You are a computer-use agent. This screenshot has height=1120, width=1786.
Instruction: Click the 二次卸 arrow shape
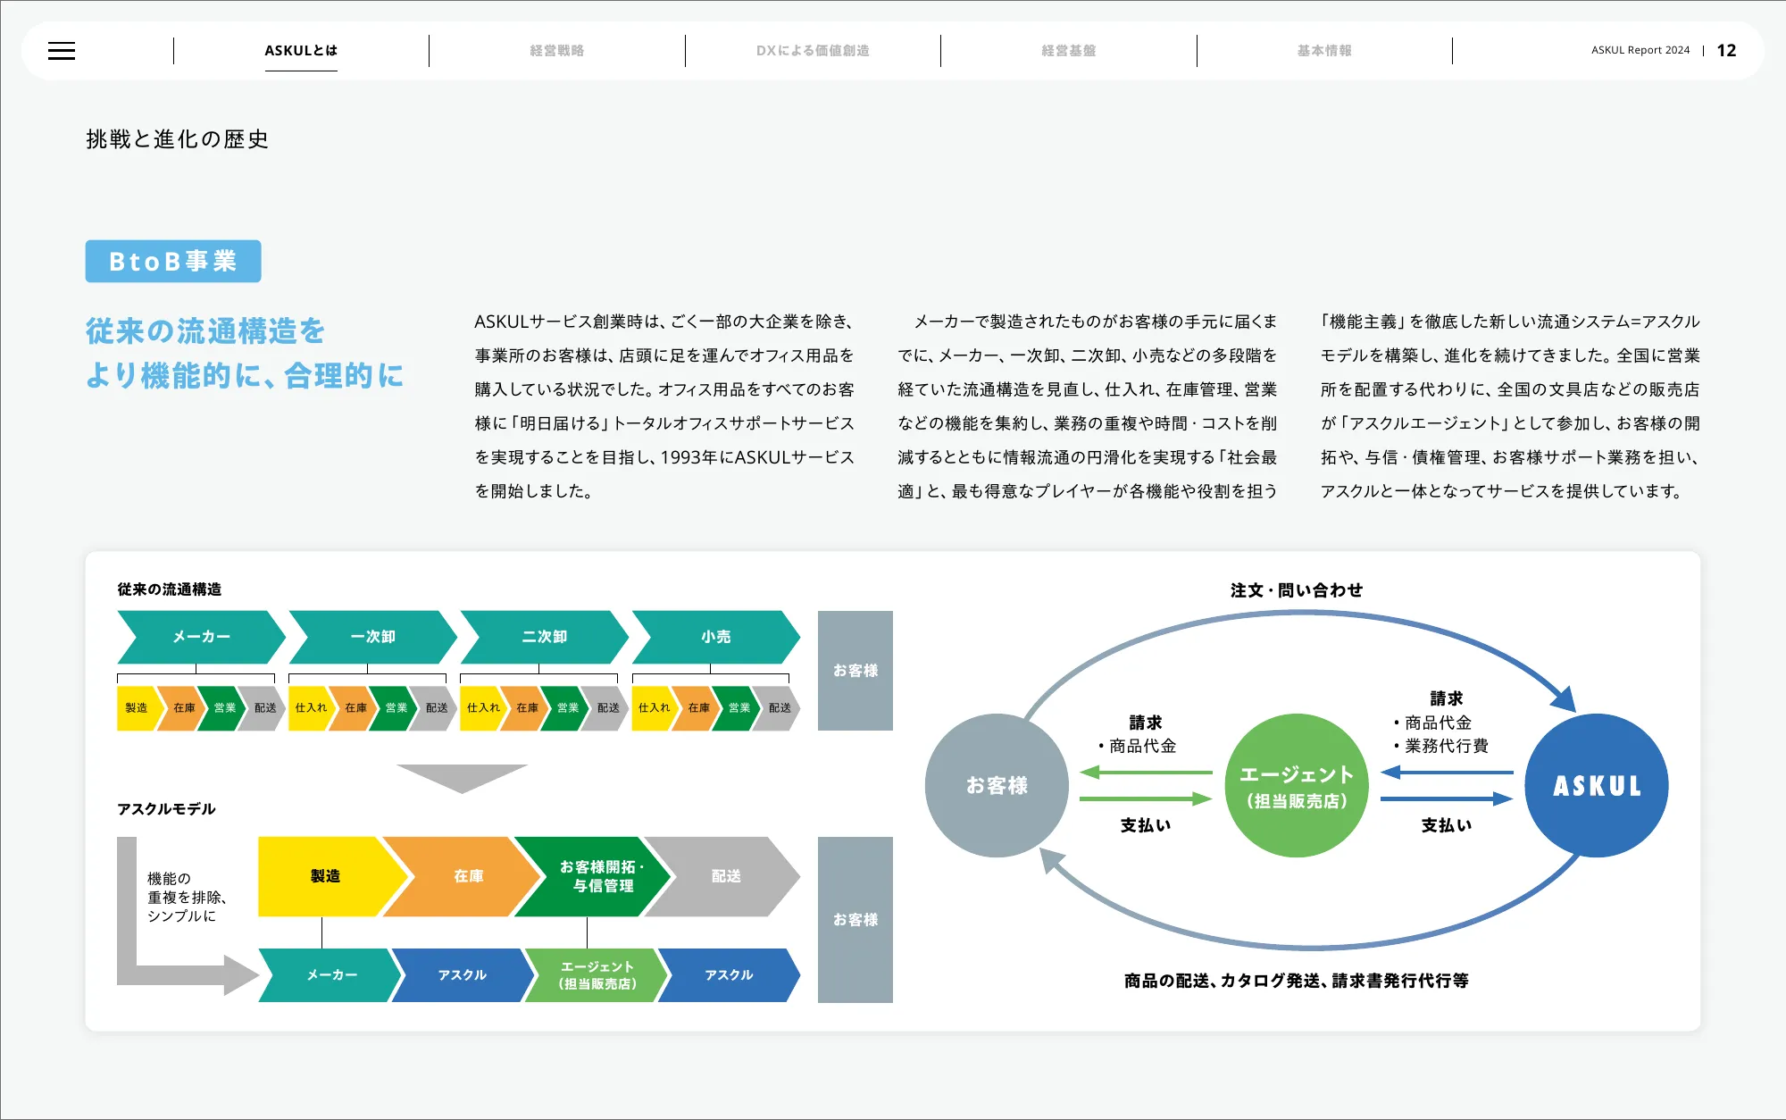point(545,637)
